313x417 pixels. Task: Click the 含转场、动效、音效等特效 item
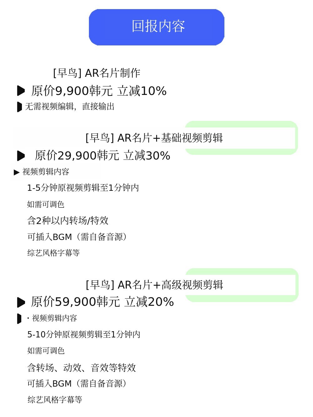[81, 367]
